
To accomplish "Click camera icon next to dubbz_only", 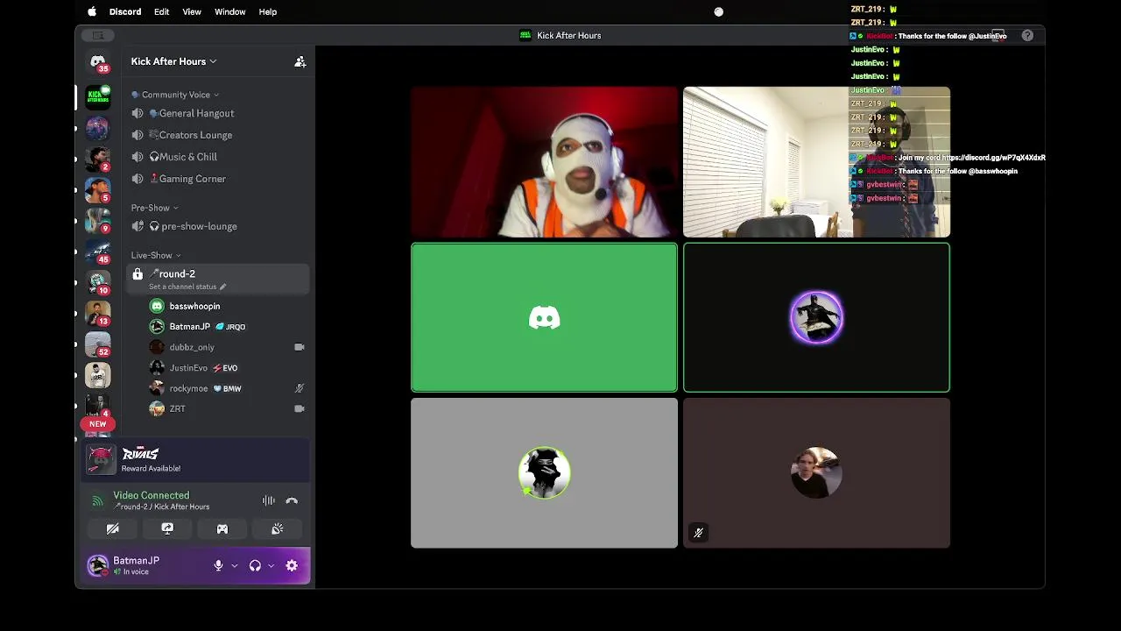I will click(x=299, y=347).
